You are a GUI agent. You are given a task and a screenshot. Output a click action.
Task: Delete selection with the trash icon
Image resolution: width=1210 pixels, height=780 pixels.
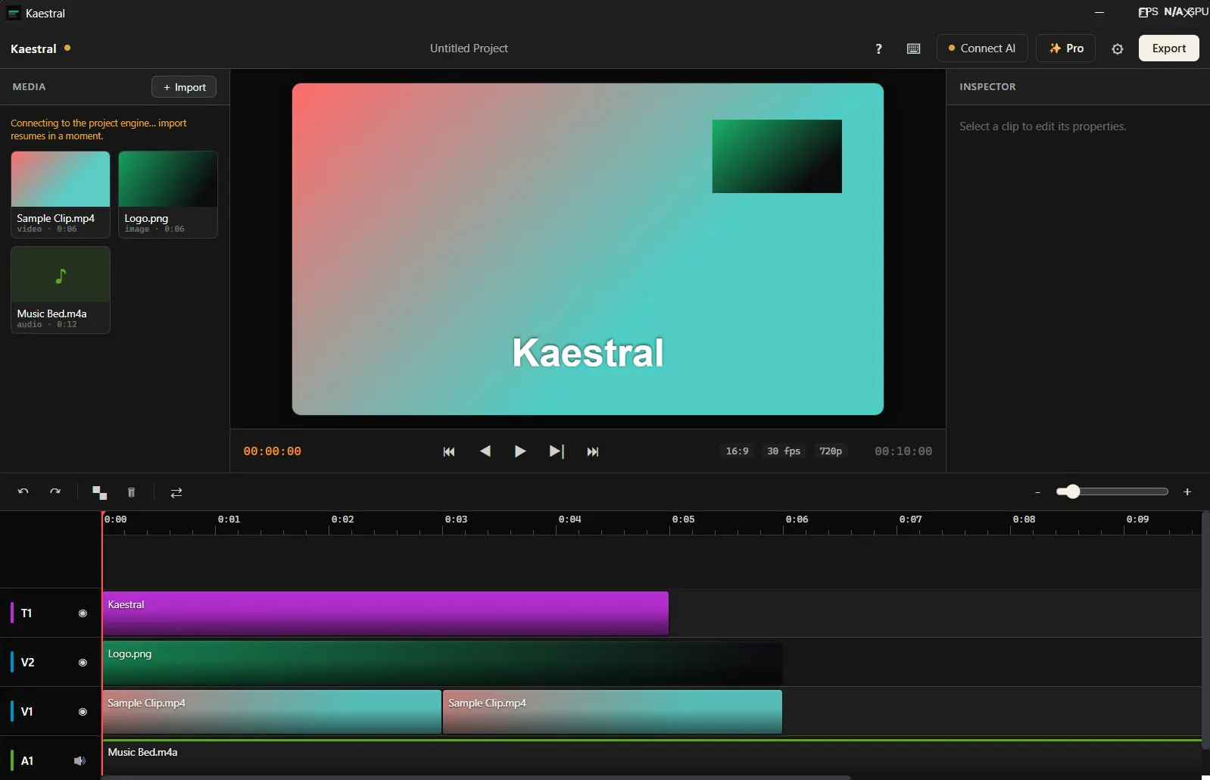click(131, 492)
